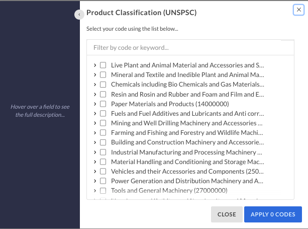Image resolution: width=308 pixels, height=229 pixels.
Task: Check Building and Construction Machinery box
Action: [103, 142]
